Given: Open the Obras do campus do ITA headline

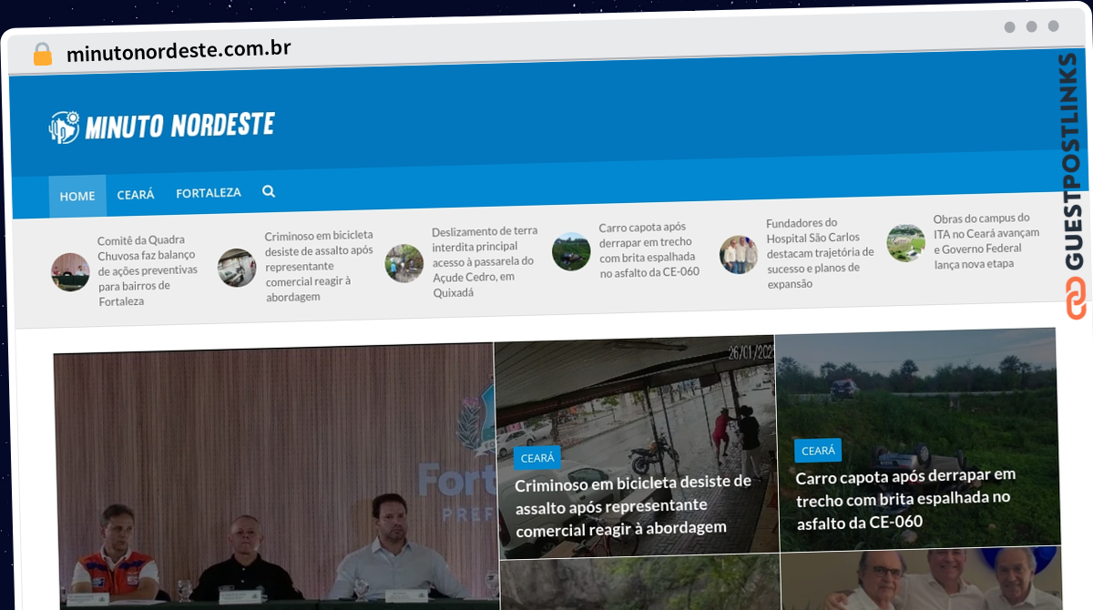Looking at the screenshot, I should click(986, 241).
